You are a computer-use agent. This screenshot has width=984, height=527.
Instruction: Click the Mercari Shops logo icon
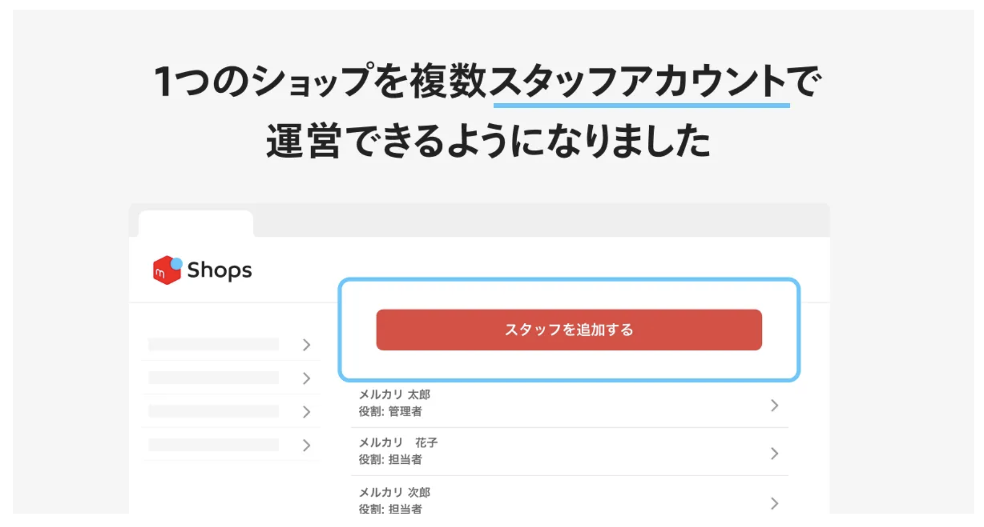167,270
